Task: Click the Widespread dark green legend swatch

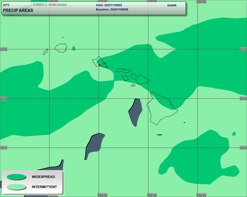Action: (x=16, y=177)
